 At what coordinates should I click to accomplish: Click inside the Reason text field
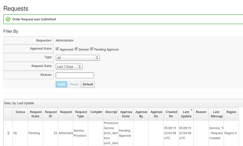pos(75,75)
